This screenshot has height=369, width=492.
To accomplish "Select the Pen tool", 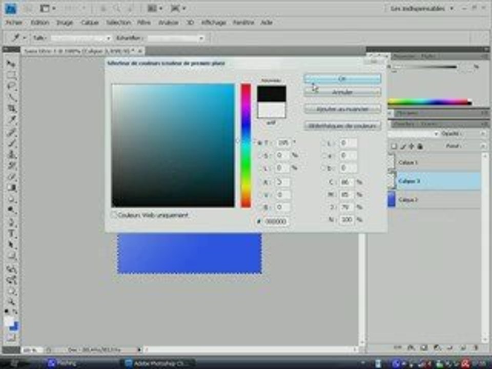I will [x=11, y=222].
